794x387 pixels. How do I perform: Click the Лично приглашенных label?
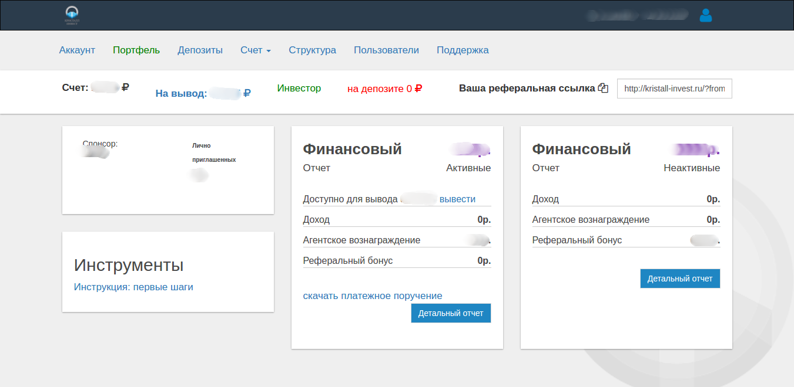click(214, 152)
